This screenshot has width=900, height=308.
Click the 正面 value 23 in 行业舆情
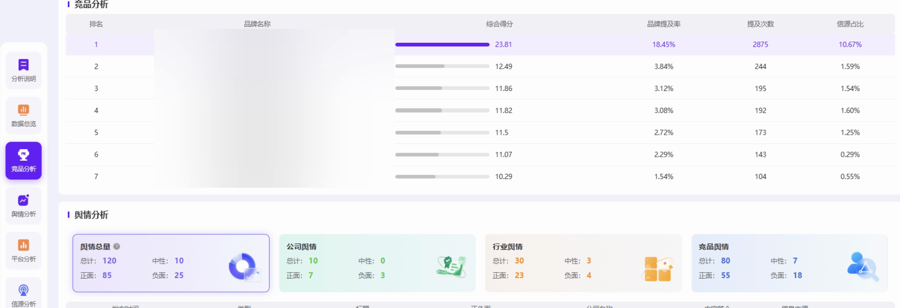(519, 275)
